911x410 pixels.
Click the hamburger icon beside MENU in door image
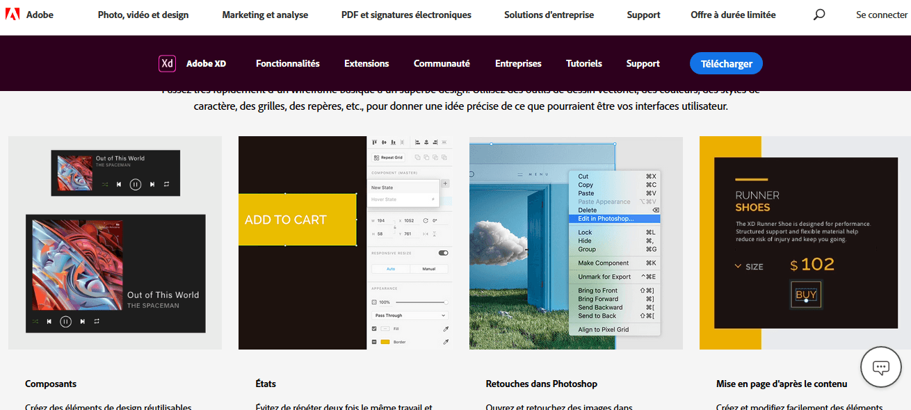click(519, 174)
